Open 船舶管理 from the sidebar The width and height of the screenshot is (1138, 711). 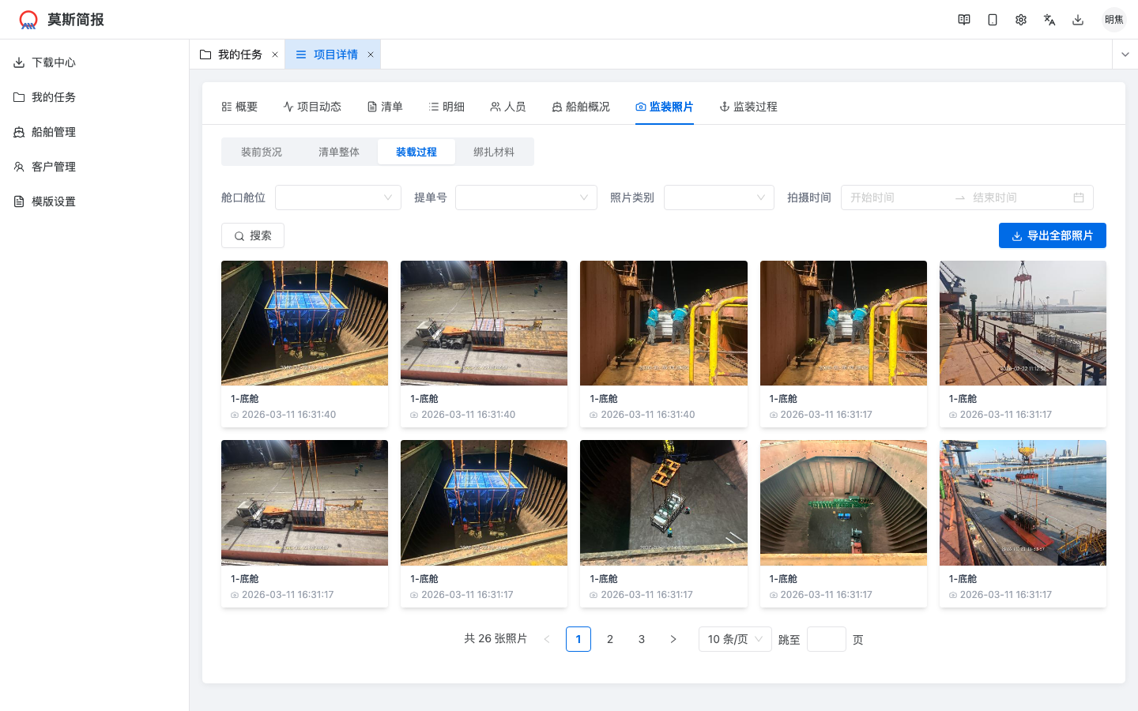tap(54, 132)
